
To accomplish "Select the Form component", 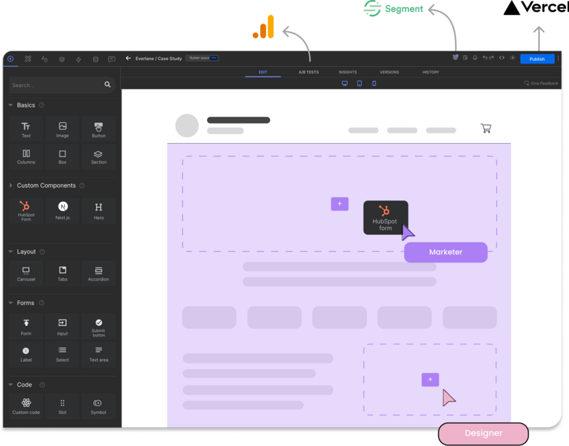I will (26, 327).
